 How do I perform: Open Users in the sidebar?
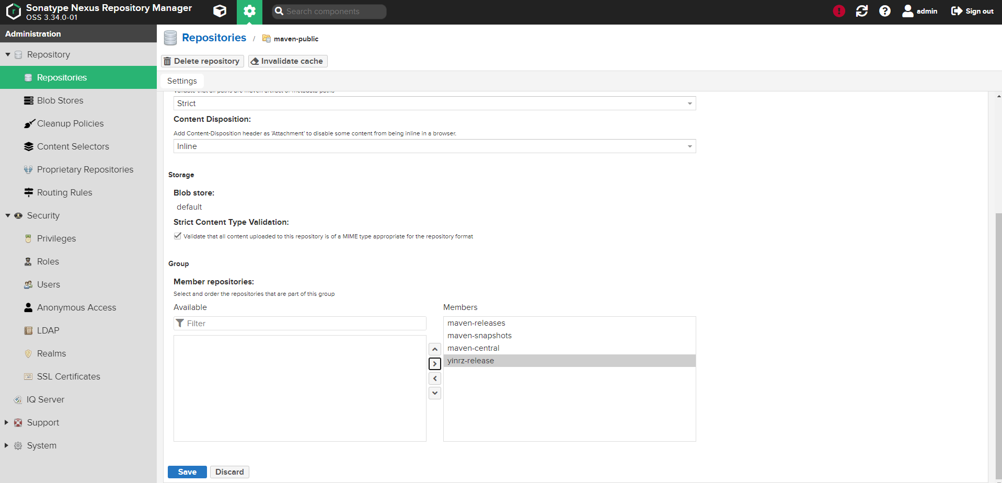click(x=78, y=284)
